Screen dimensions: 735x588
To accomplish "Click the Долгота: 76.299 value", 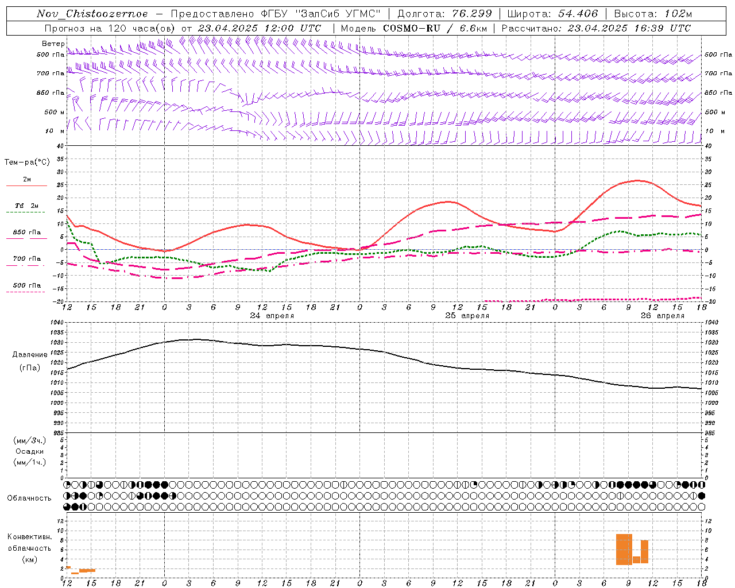I will pyautogui.click(x=445, y=14).
